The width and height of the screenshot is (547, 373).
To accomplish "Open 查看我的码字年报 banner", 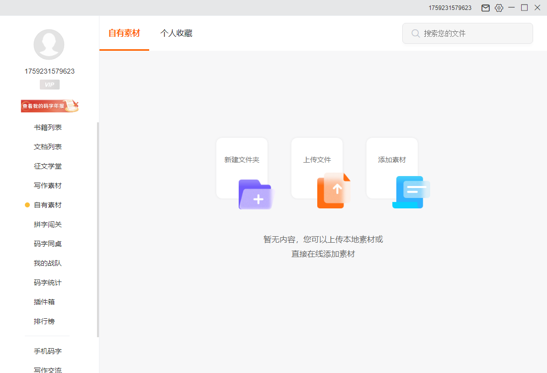I will 50,106.
